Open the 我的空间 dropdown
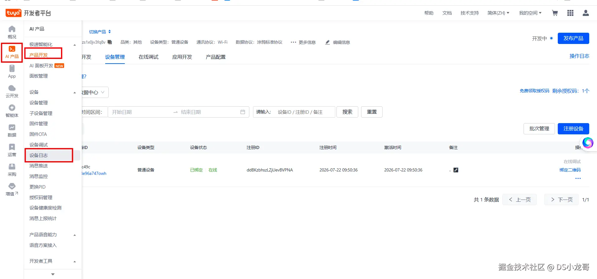This screenshot has height=279, width=597. click(530, 13)
